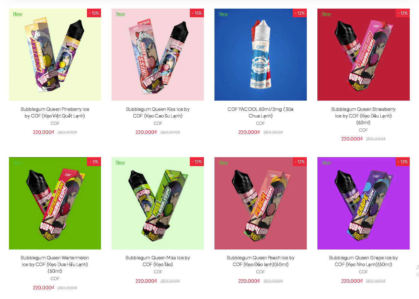Open the Peach Ice product image
The height and width of the screenshot is (299, 419).
[260, 203]
